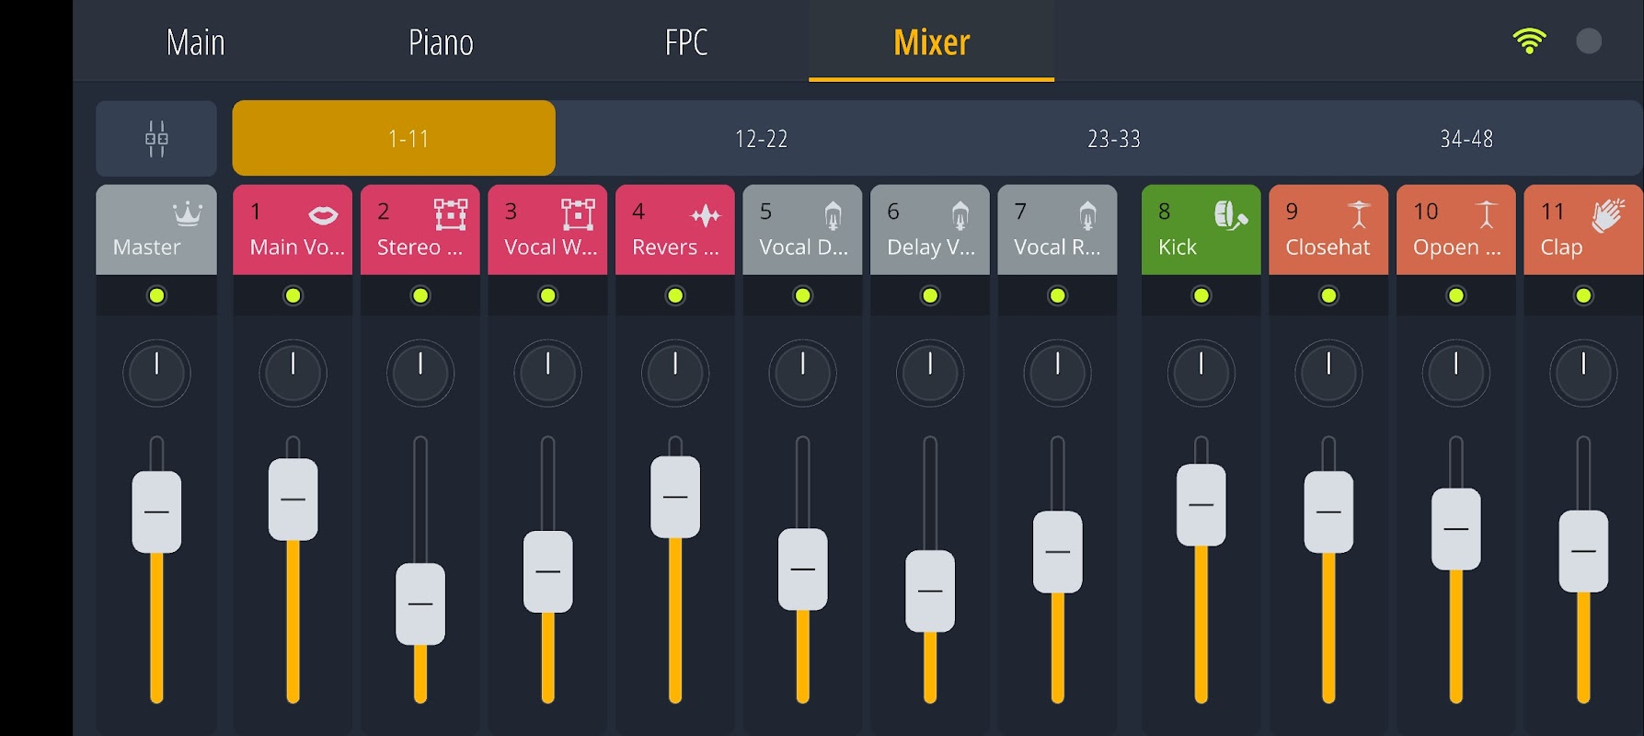The width and height of the screenshot is (1644, 736).
Task: Tap the Master track crown icon
Action: coord(188,214)
